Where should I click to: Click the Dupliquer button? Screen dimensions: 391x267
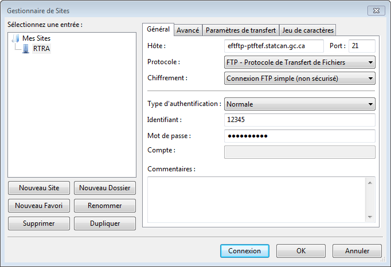click(105, 223)
